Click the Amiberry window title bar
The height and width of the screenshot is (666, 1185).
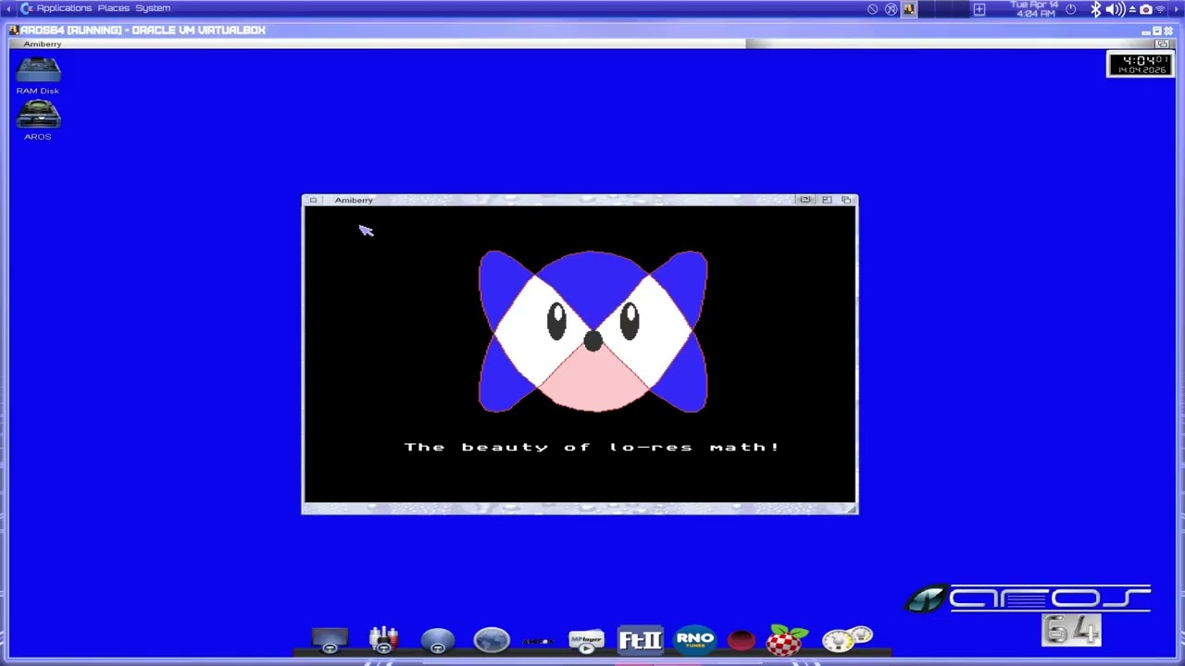pyautogui.click(x=580, y=200)
